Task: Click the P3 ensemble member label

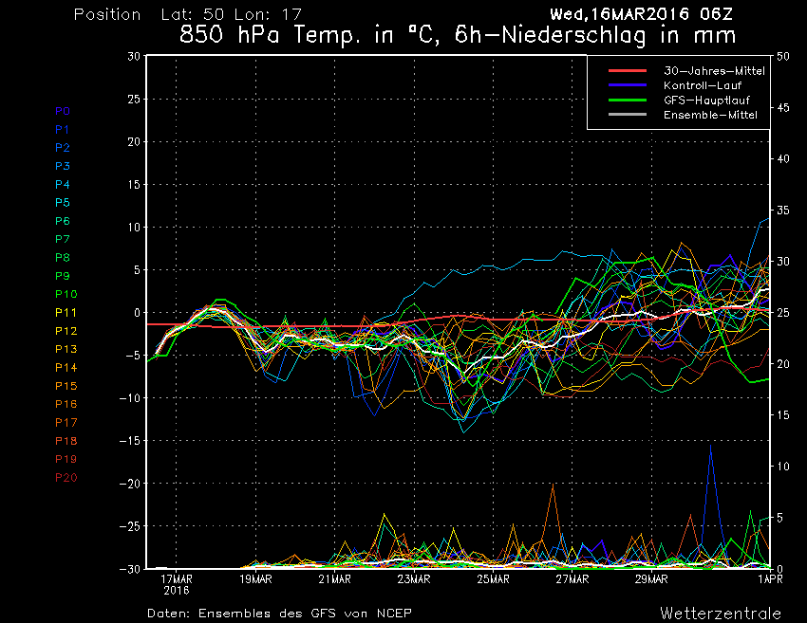Action: click(x=63, y=166)
